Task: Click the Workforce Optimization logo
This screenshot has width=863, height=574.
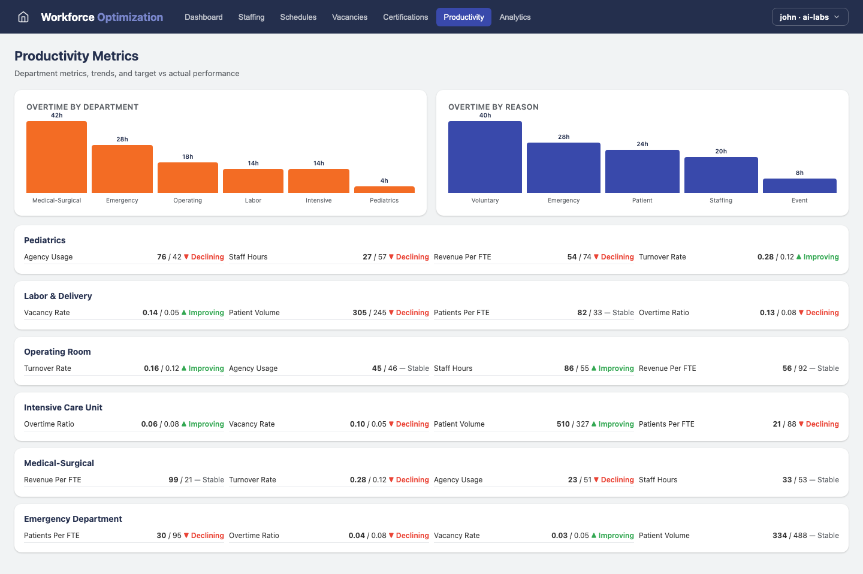Action: click(101, 17)
